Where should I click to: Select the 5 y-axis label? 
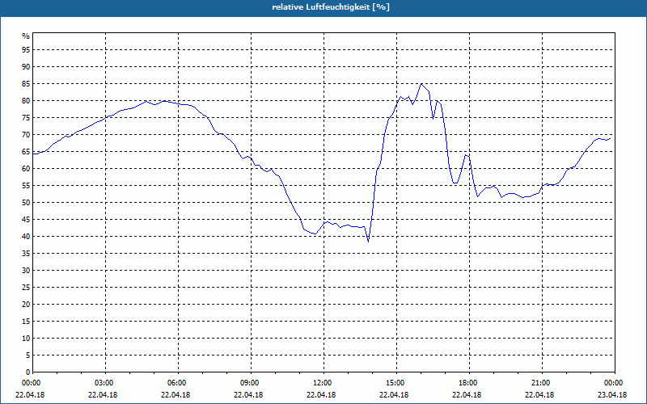coord(28,356)
